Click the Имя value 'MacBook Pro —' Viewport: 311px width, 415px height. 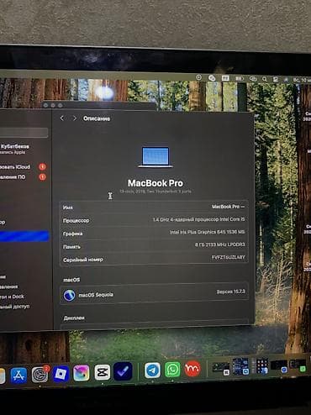228,207
